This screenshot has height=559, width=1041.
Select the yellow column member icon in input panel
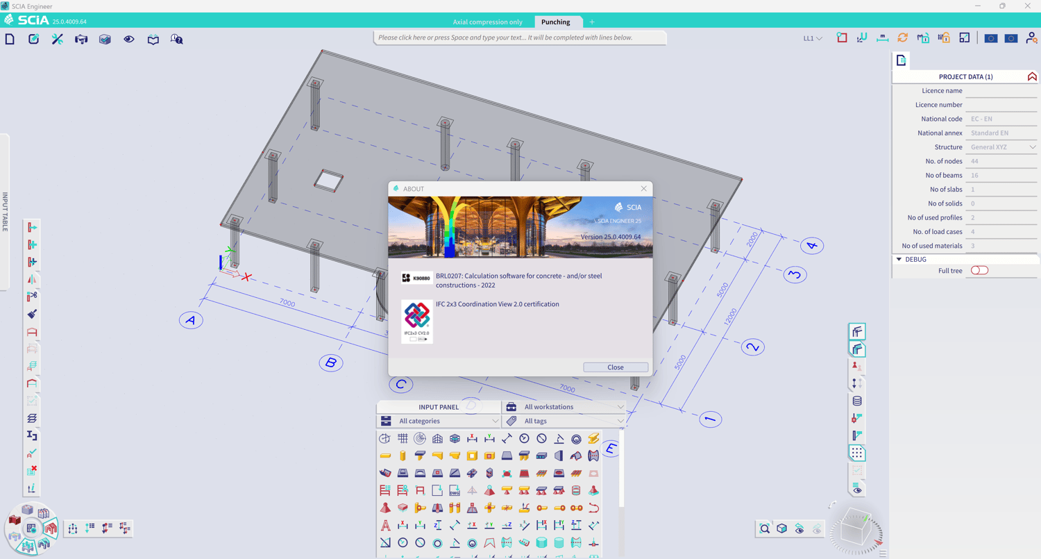403,456
